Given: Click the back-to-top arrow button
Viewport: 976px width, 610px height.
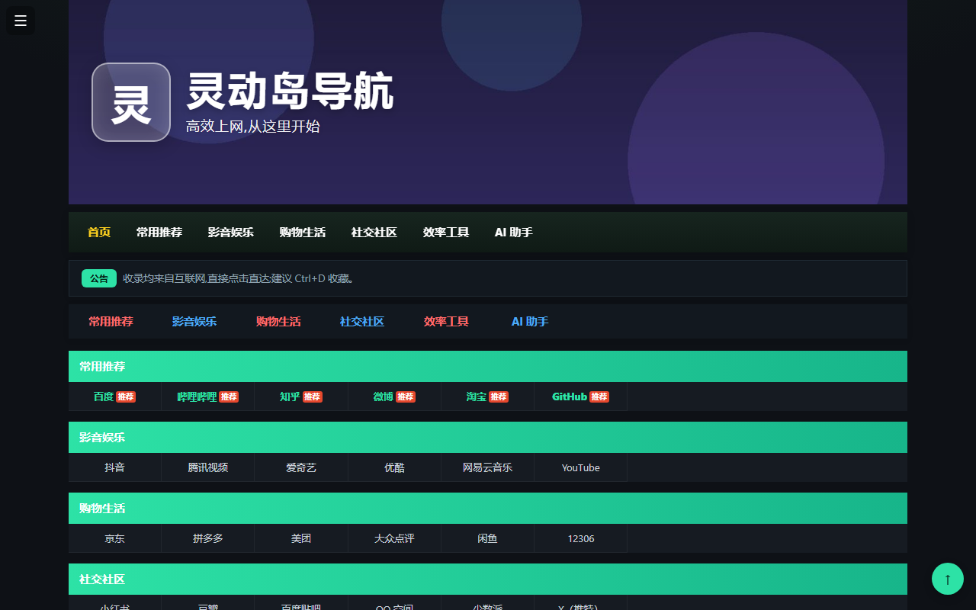Looking at the screenshot, I should coord(948,579).
